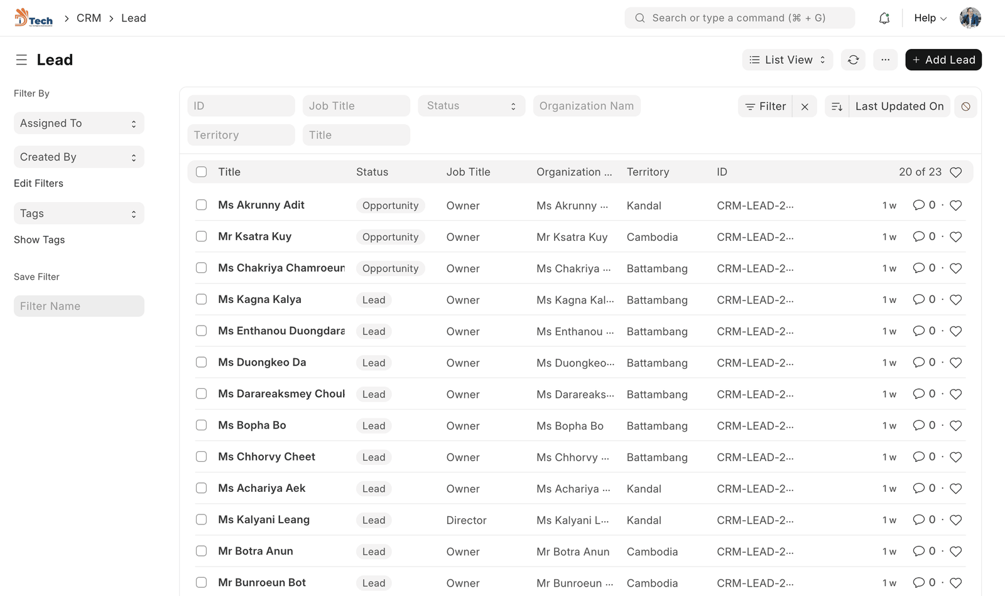This screenshot has width=1005, height=596.
Task: Focus the Filter Name input field
Action: point(79,306)
